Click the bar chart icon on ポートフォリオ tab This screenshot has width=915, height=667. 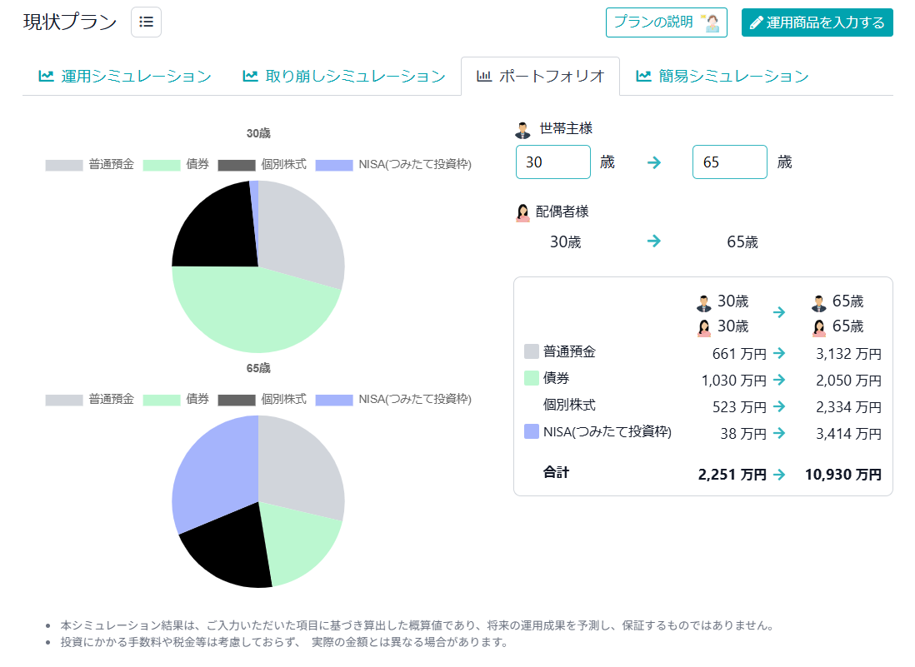(x=483, y=75)
